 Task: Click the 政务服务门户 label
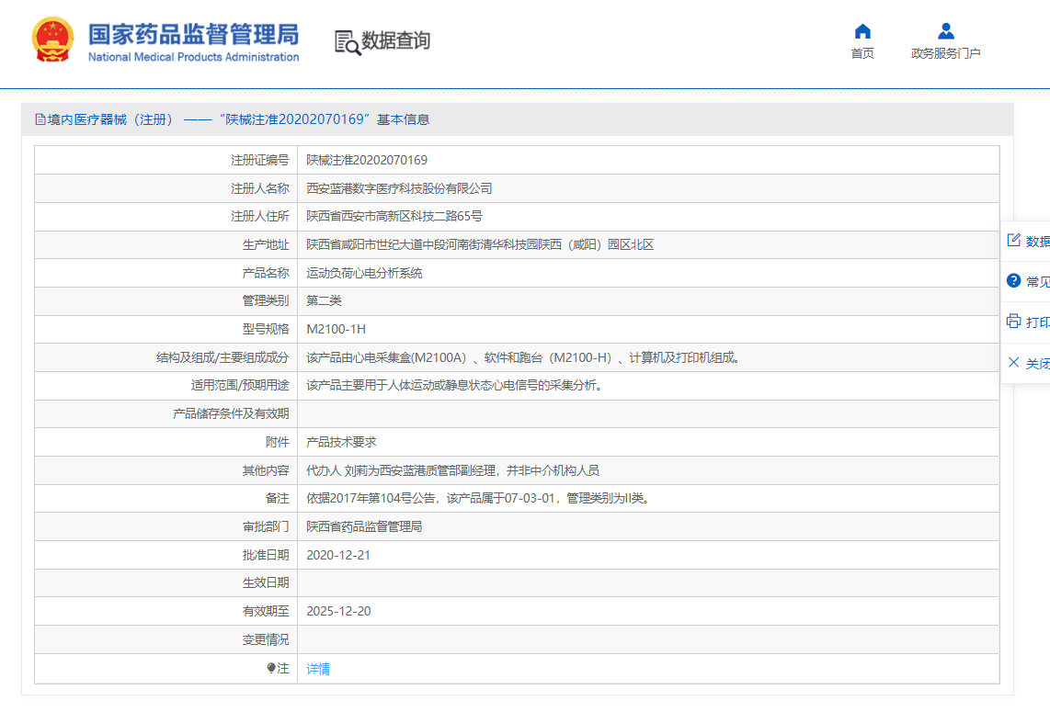[945, 53]
